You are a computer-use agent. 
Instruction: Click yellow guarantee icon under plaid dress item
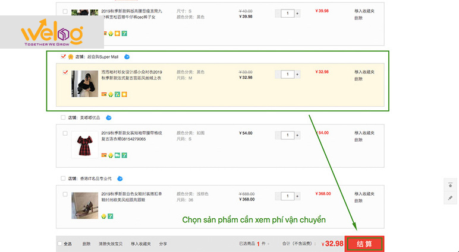(x=111, y=155)
